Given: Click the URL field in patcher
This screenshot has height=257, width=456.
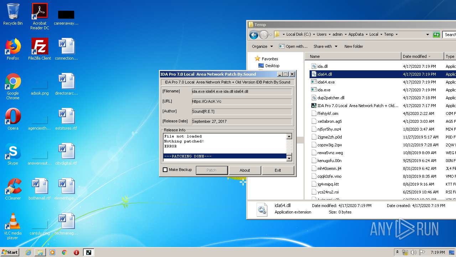Looking at the screenshot, I should coord(242,101).
